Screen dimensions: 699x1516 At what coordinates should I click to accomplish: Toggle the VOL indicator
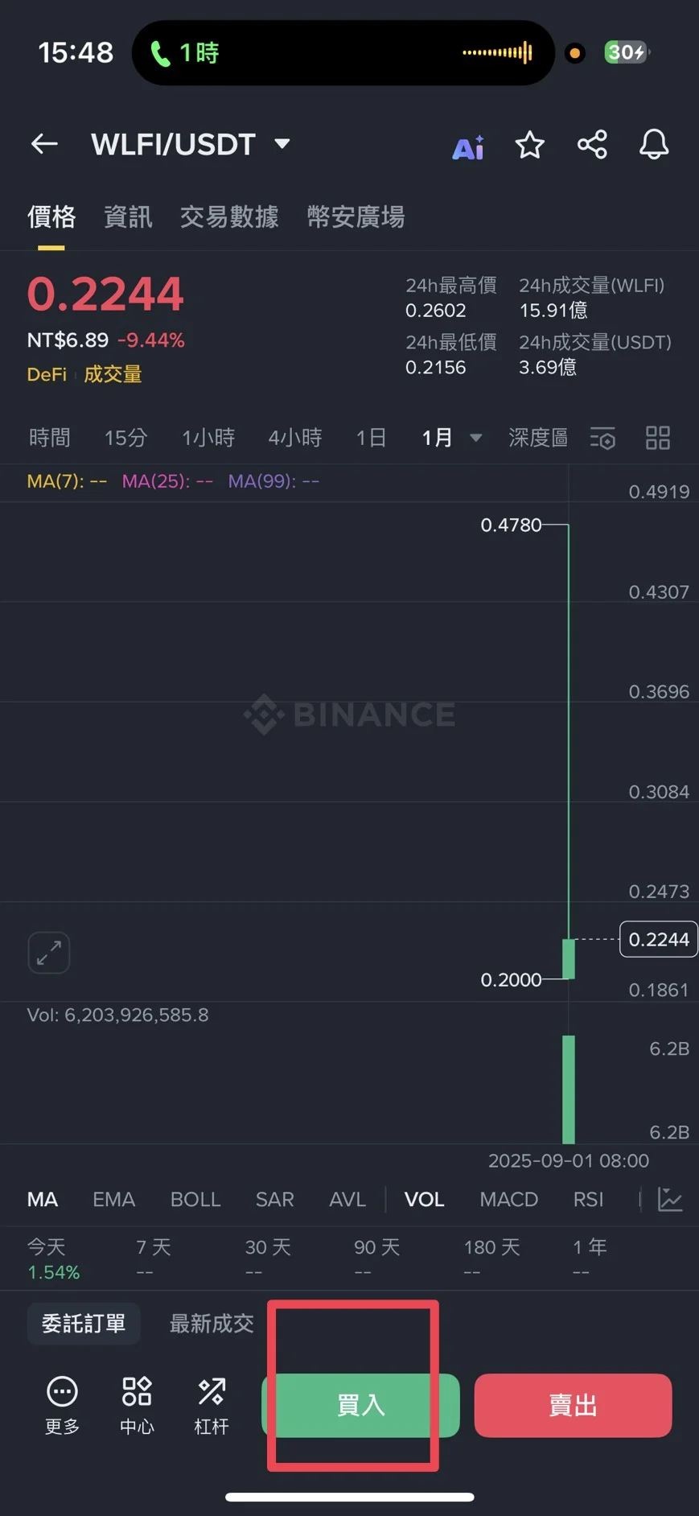pyautogui.click(x=424, y=1200)
